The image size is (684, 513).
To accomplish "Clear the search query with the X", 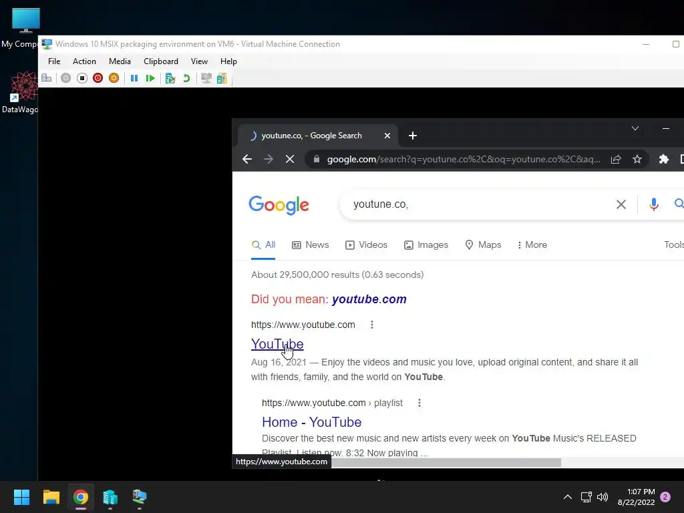I will [x=621, y=204].
